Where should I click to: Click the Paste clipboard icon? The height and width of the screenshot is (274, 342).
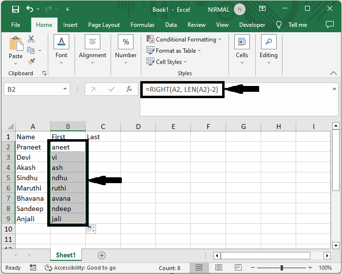pyautogui.click(x=16, y=44)
